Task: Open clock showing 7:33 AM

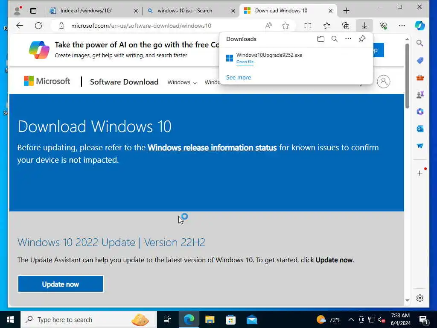Action: coord(400,319)
